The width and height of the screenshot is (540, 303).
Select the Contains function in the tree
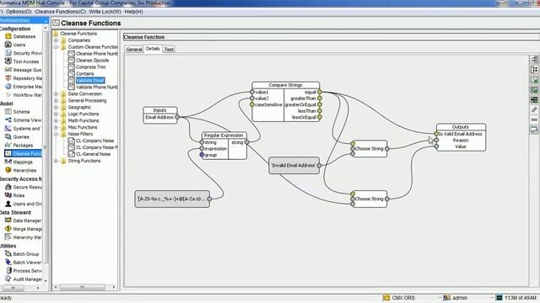[x=84, y=73]
